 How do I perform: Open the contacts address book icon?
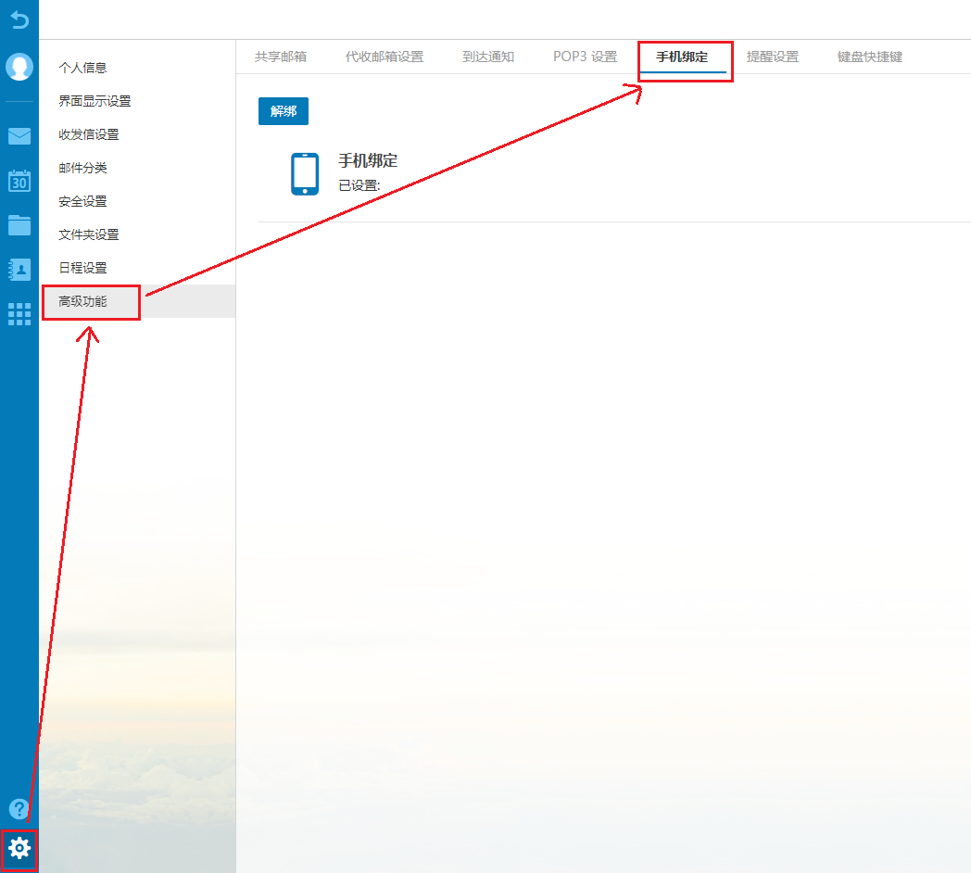(x=19, y=269)
